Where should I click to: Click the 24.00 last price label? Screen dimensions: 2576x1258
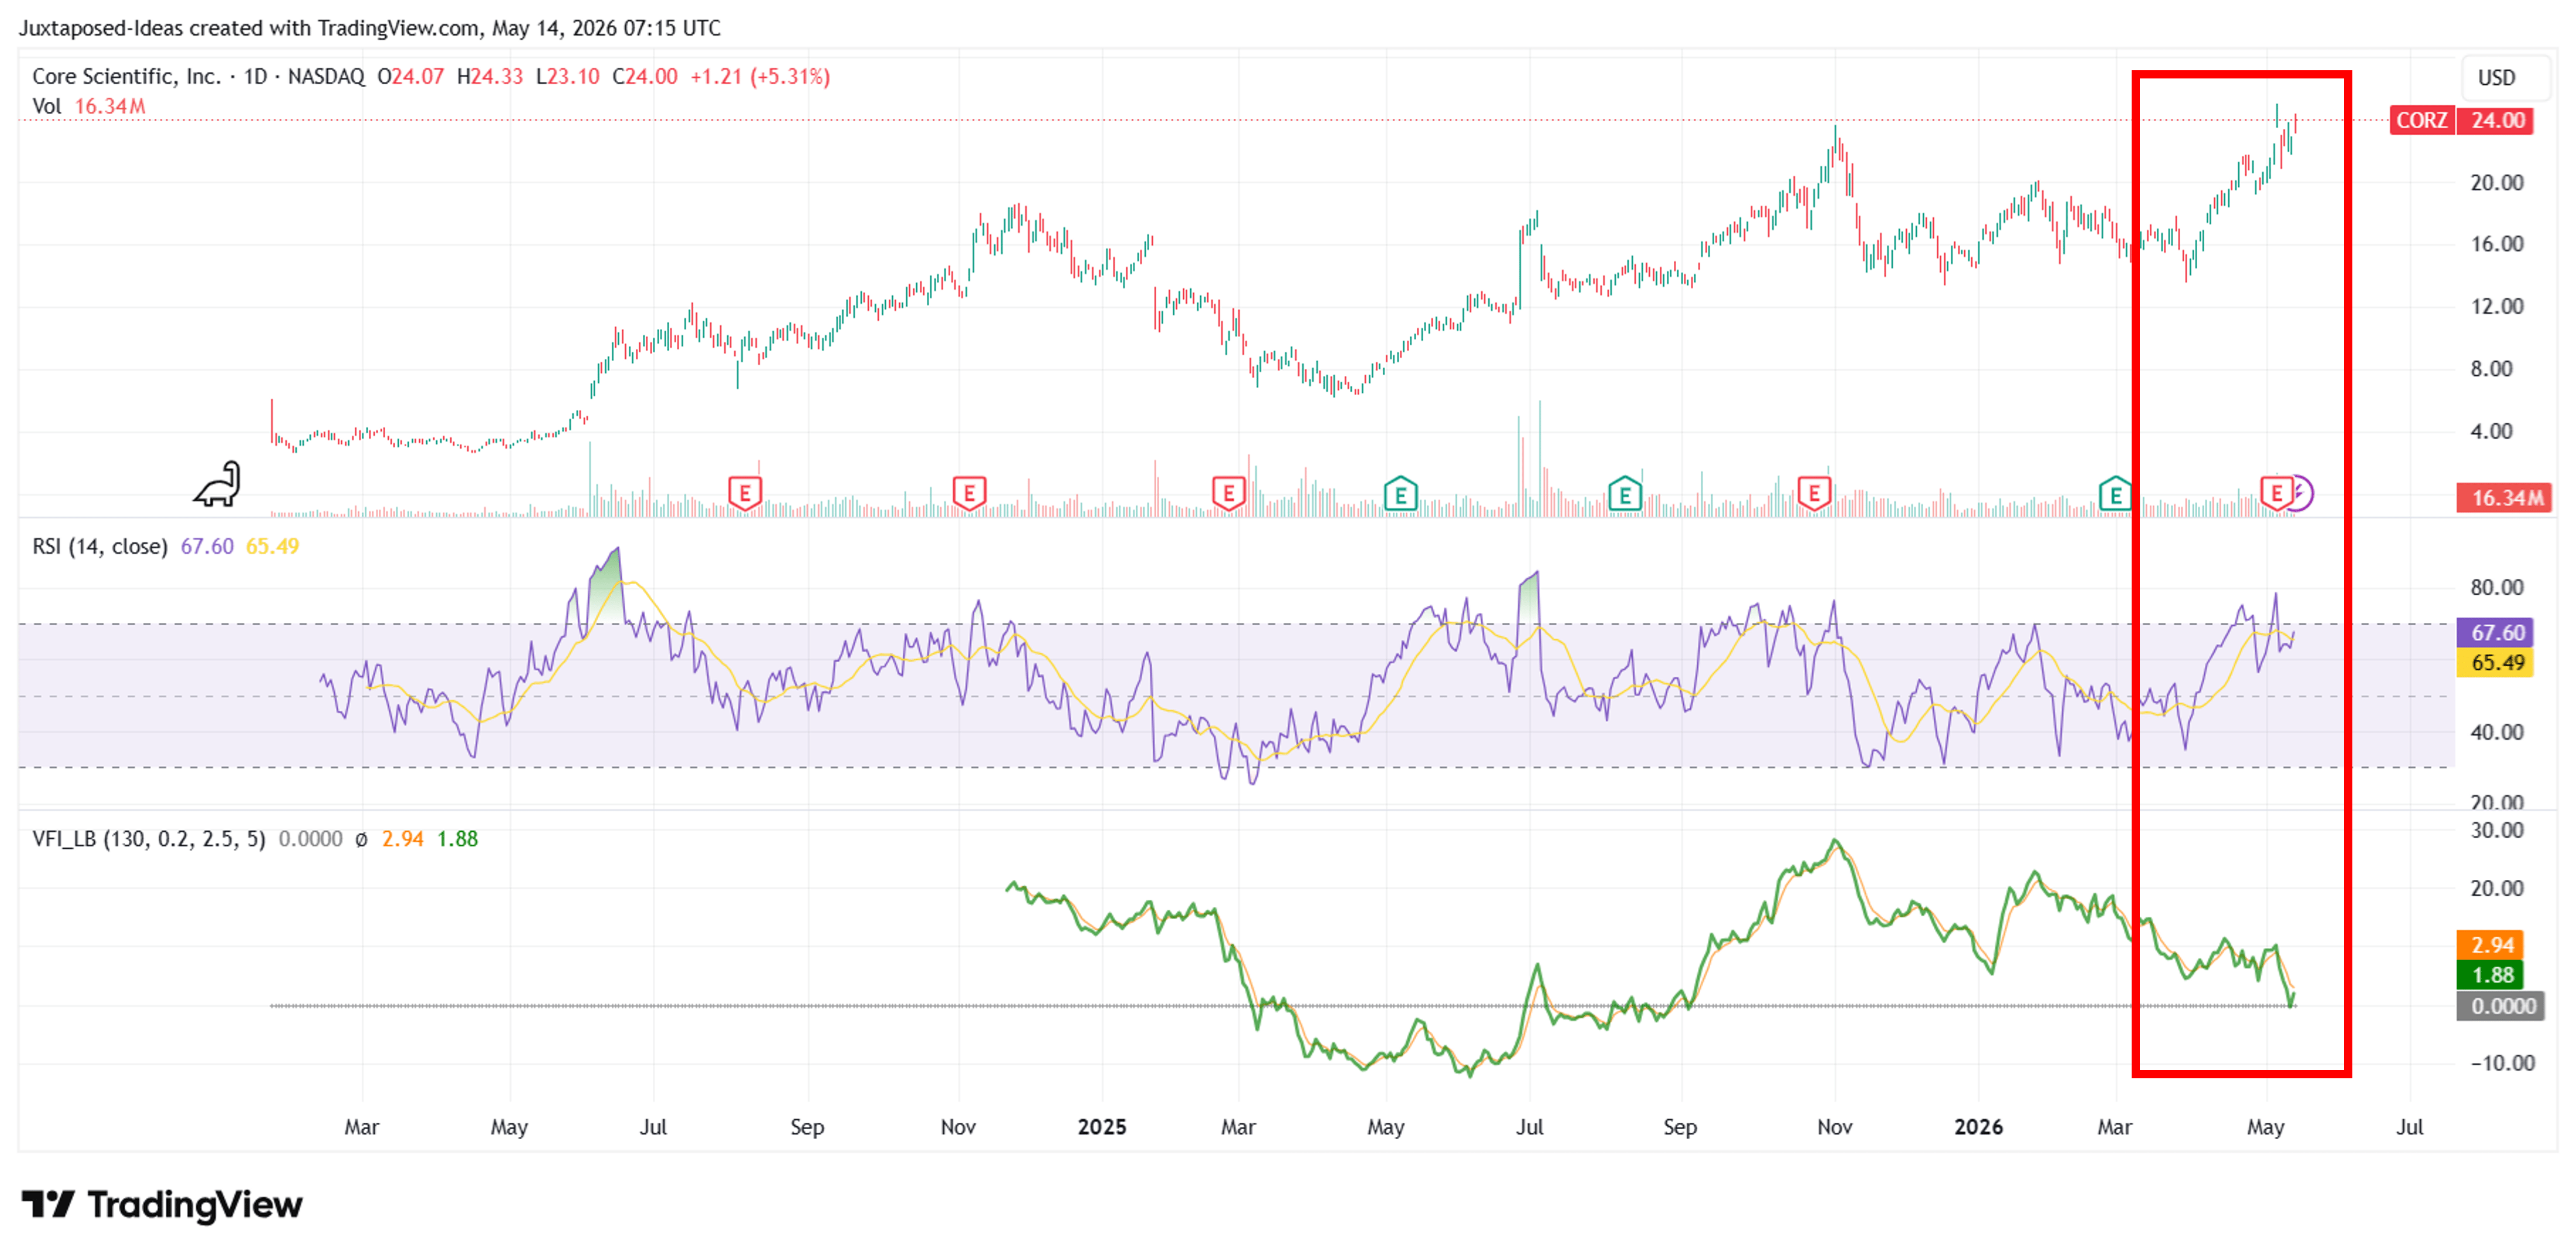tap(2496, 120)
